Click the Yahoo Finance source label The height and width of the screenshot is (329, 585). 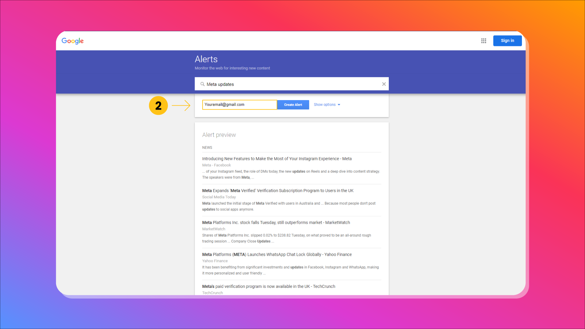tap(215, 261)
